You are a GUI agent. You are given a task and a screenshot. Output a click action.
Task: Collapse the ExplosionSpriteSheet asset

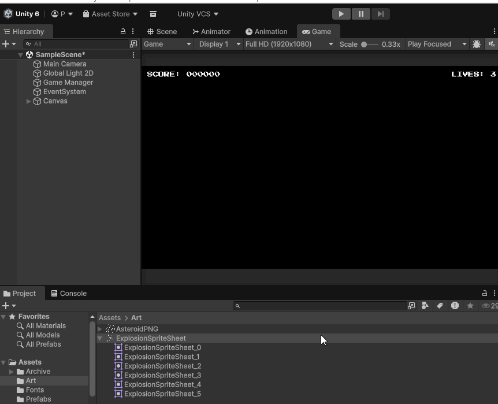pos(100,338)
